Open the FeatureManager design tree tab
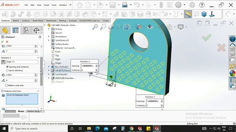 5,30
